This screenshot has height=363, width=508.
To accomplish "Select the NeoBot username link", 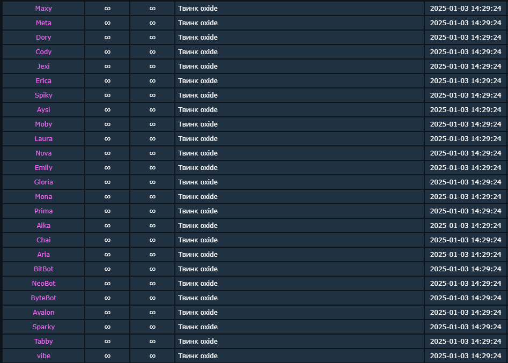I will (43, 283).
